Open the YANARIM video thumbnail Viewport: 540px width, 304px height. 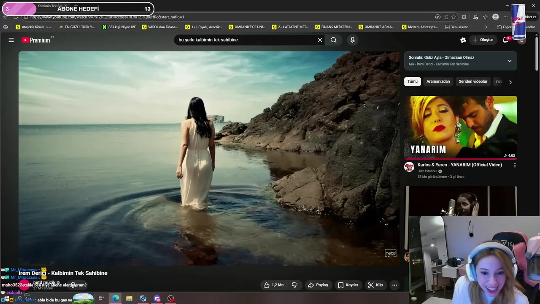coord(461,128)
